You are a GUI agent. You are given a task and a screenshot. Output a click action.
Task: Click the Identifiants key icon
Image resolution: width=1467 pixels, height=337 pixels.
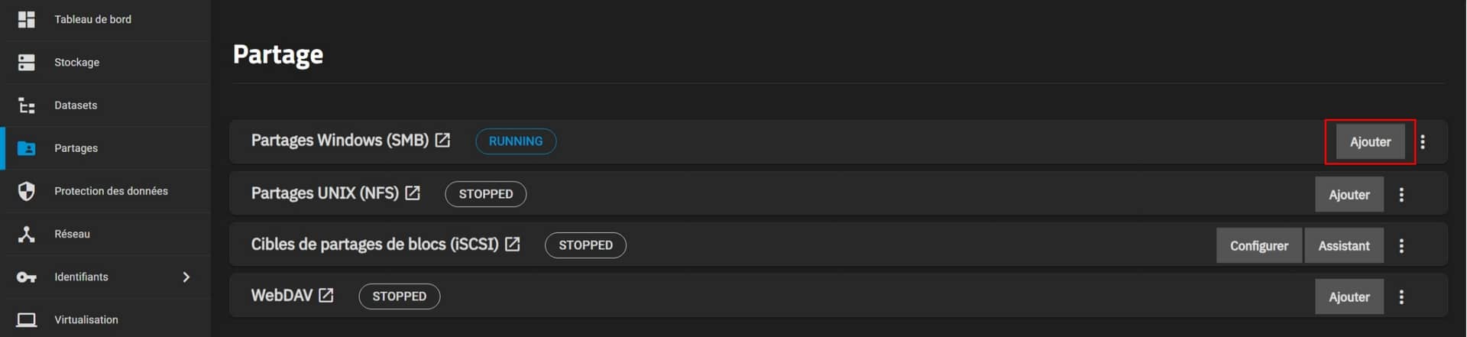(27, 277)
